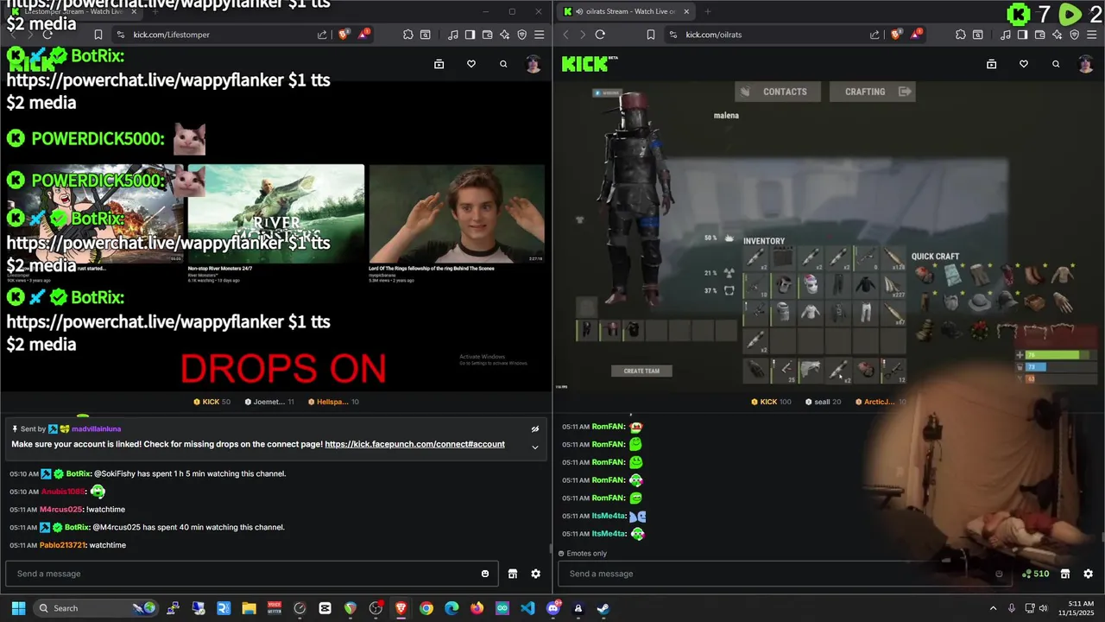The image size is (1105, 622).
Task: Open the CRAFTING tab in the stream
Action: click(872, 92)
